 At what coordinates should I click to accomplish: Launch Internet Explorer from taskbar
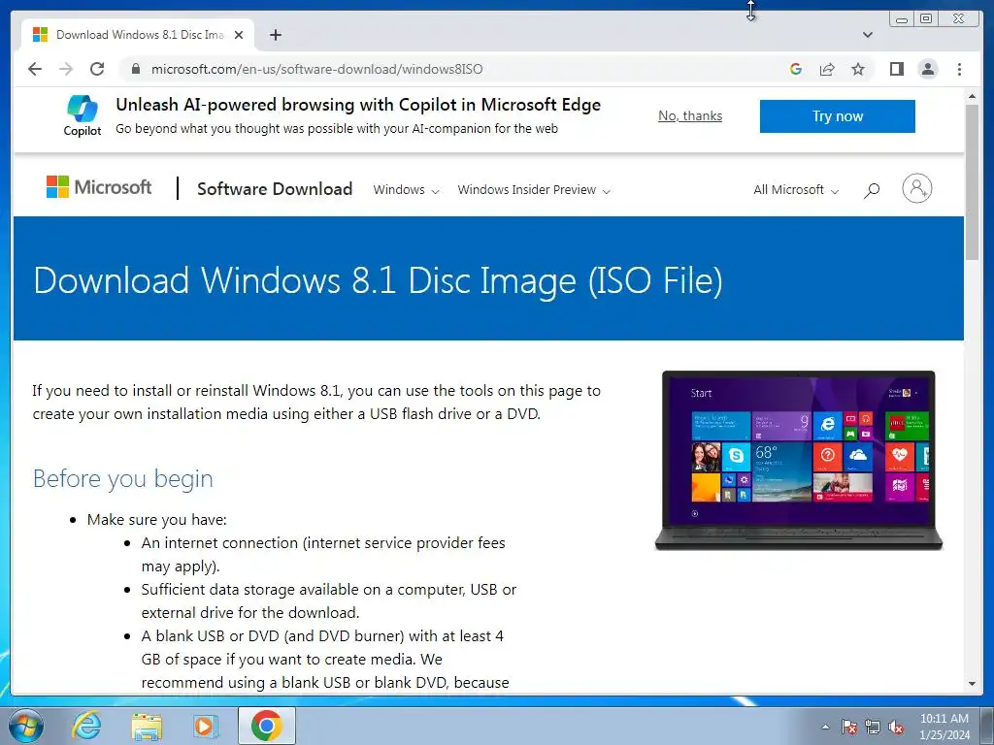tap(86, 726)
